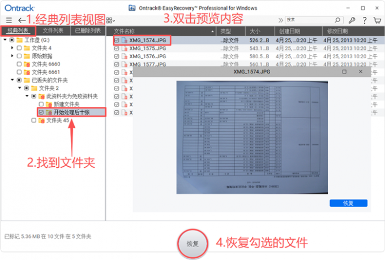Click the 工作盘 (G:) drive folder icon

(20, 40)
